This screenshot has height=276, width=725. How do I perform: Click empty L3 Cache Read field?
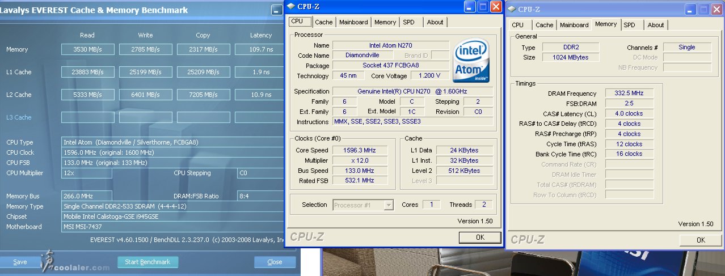pyautogui.click(x=87, y=117)
